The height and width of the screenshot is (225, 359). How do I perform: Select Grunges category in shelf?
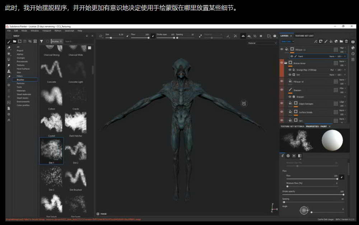coord(20,58)
